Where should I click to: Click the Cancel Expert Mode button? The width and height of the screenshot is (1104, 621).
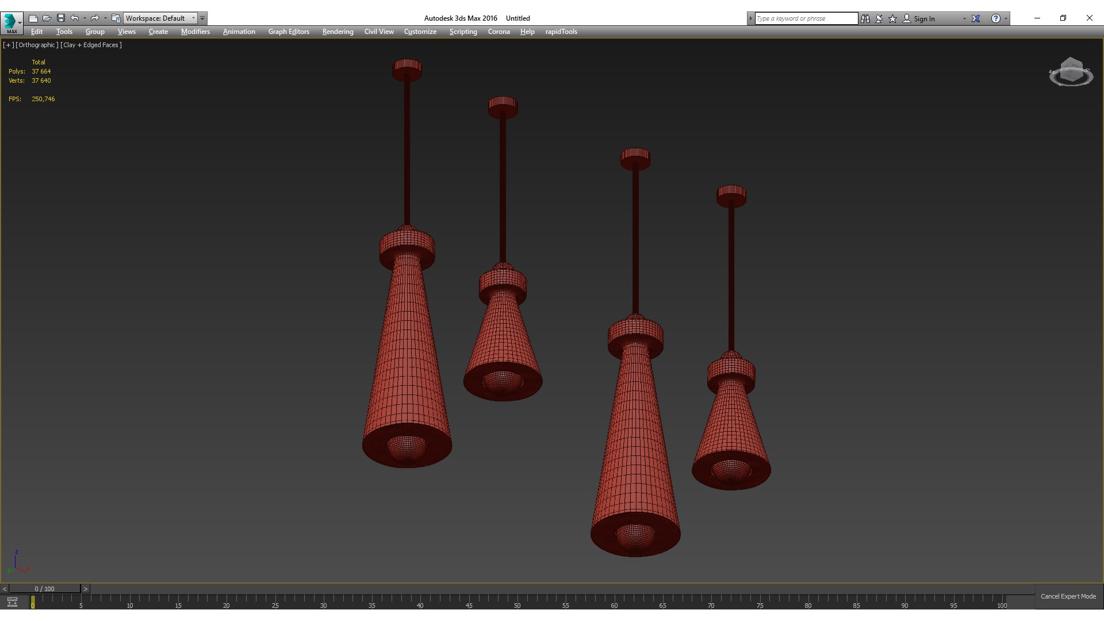[x=1068, y=596]
